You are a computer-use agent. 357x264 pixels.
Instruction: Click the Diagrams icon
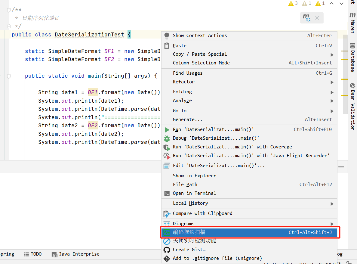167,223
